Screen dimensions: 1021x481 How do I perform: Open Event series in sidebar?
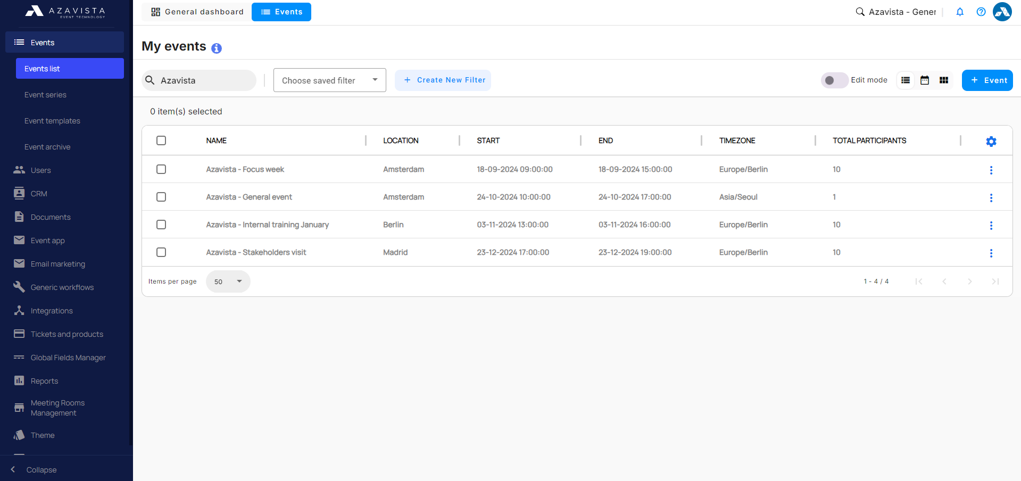coord(45,95)
